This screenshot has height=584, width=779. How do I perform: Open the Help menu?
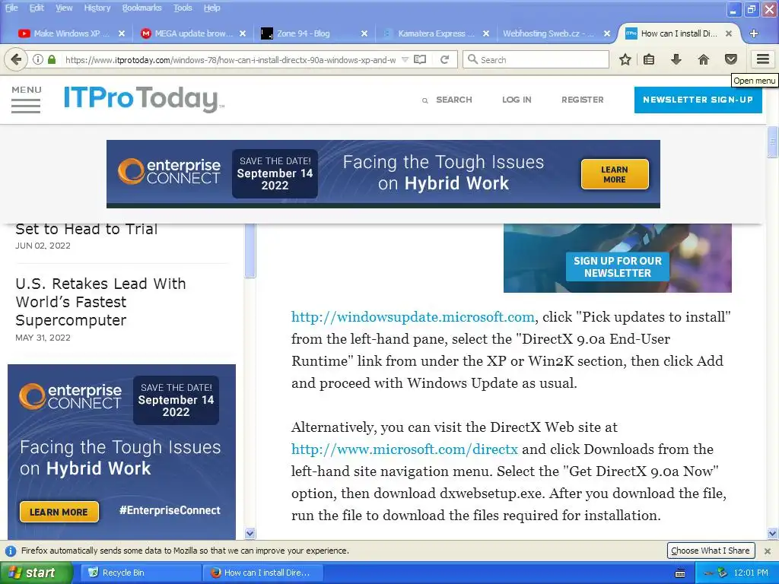pos(211,8)
